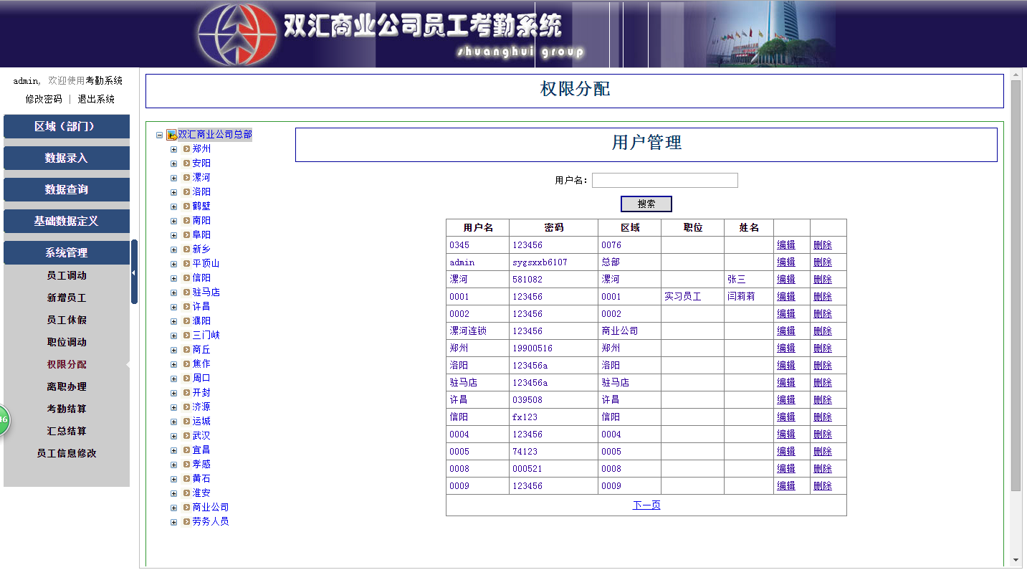The height and width of the screenshot is (570, 1027).
Task: Click the root folder icon of 双汇商业公司总部
Action: [171, 135]
